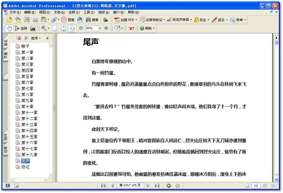Select the Hand tool

pos(9,28)
